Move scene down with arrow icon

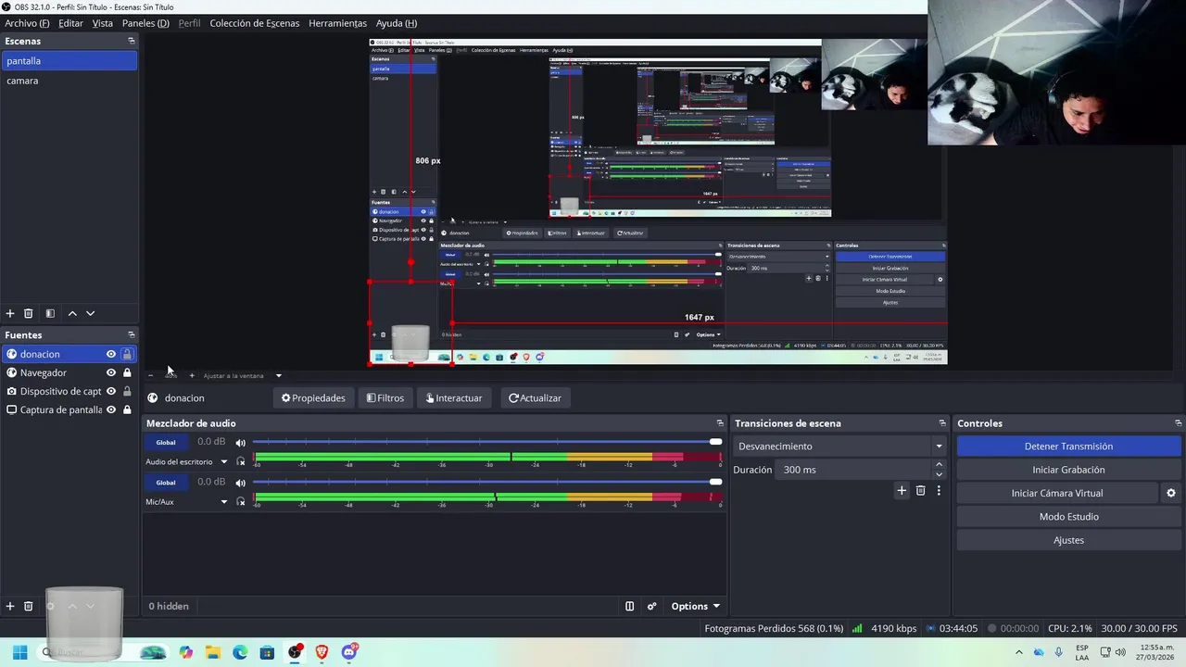90,314
